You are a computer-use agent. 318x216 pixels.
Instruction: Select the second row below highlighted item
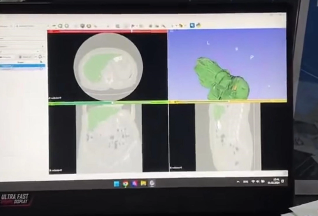click(21, 69)
